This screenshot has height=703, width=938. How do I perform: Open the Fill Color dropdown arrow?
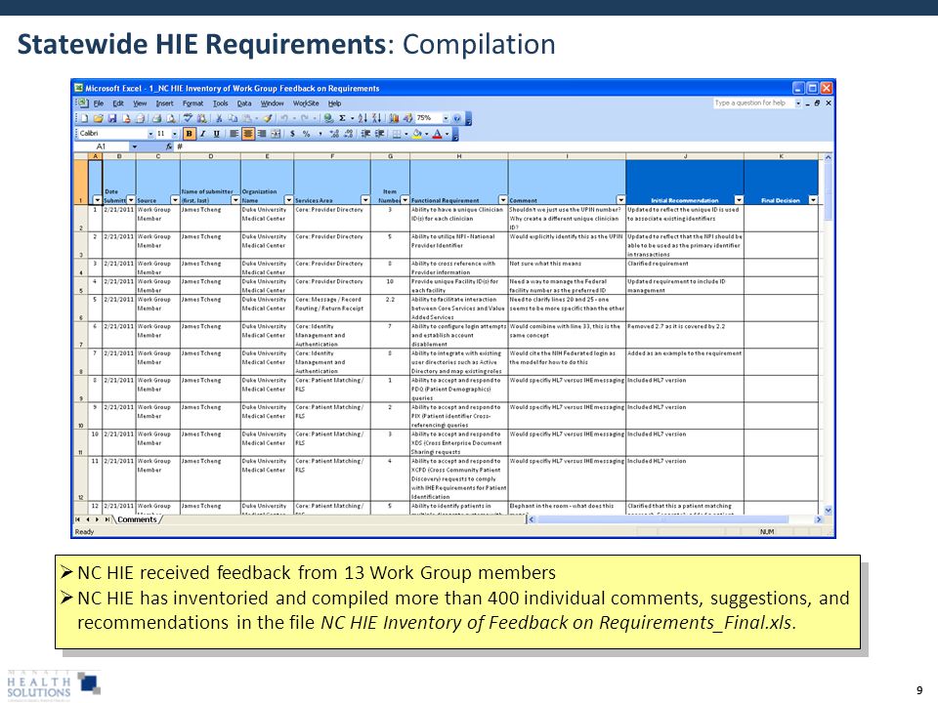point(427,134)
